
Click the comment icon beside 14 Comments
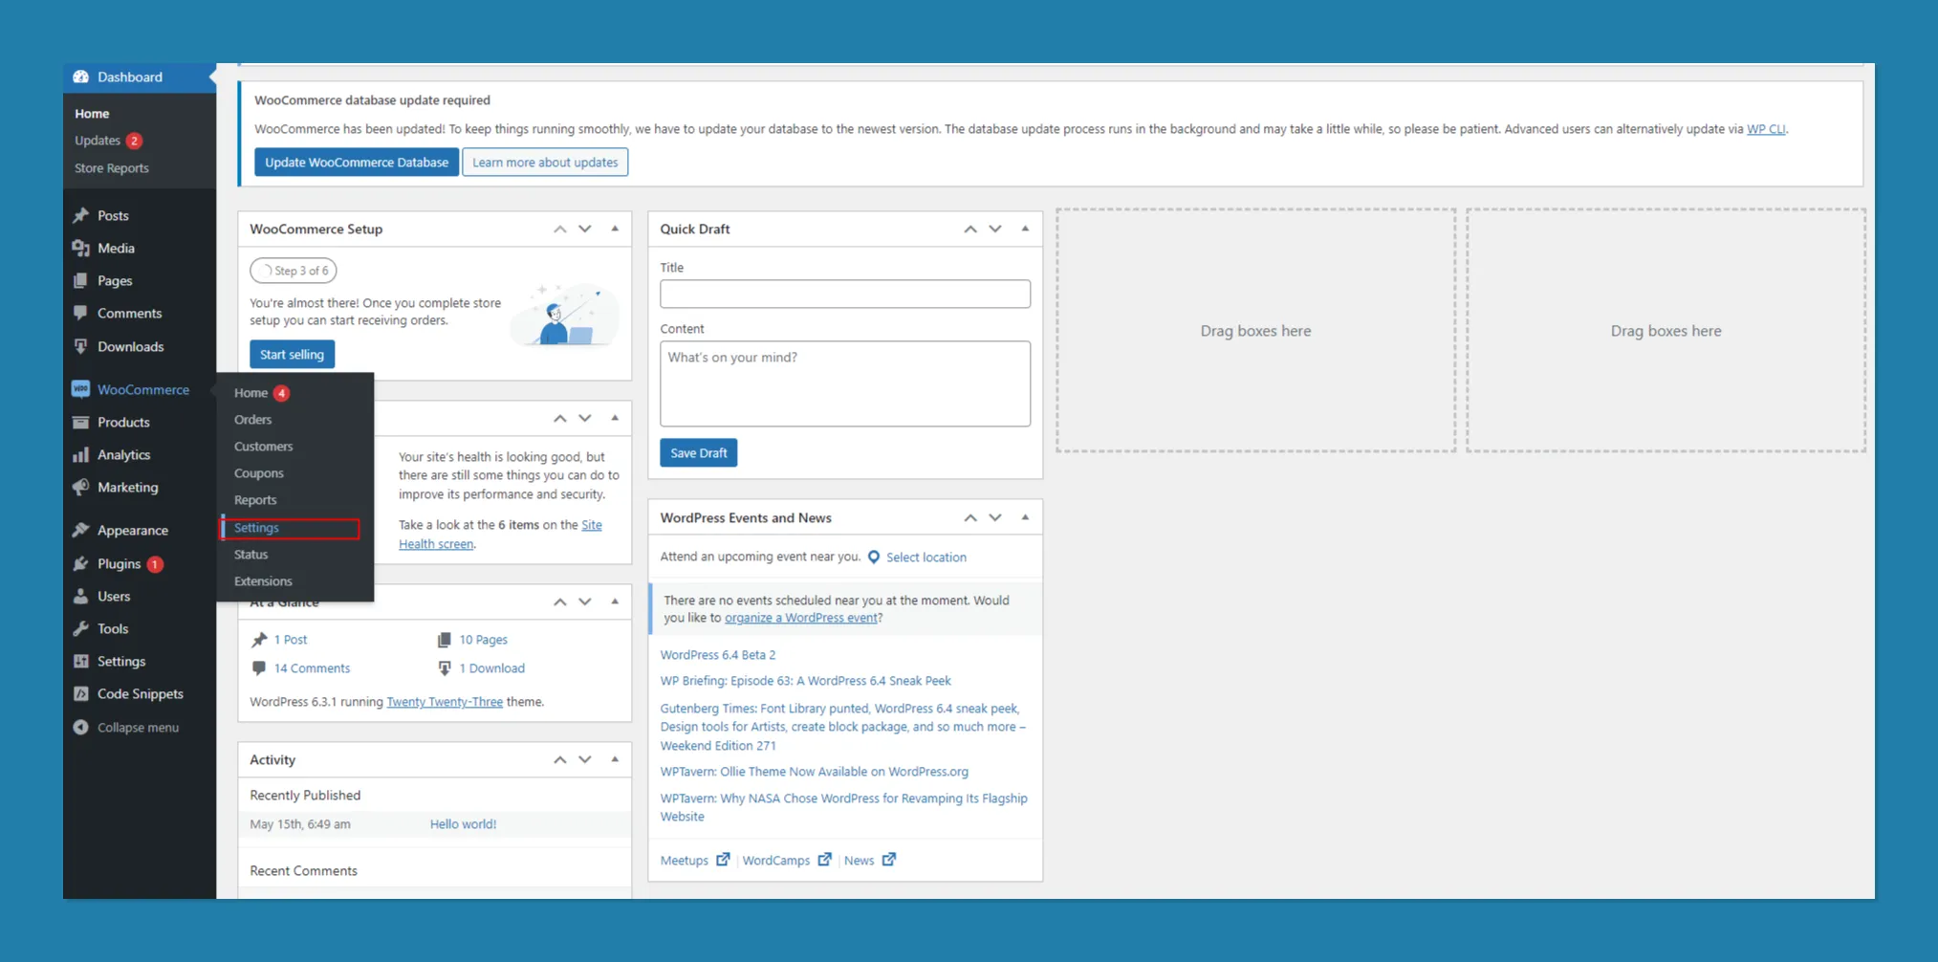[259, 668]
